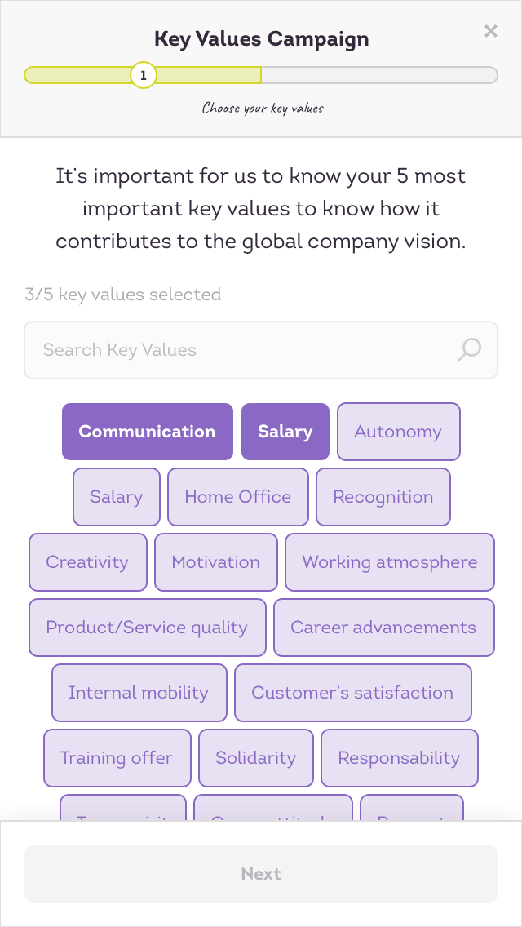Select the Solidarity chip

click(x=255, y=758)
